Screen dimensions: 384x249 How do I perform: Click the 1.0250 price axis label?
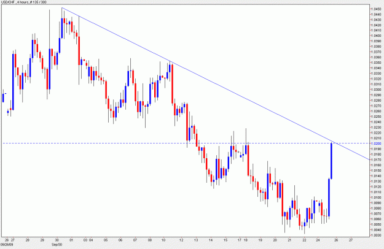click(x=376, y=117)
